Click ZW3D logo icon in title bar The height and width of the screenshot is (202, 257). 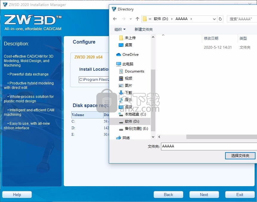(x=5, y=4)
